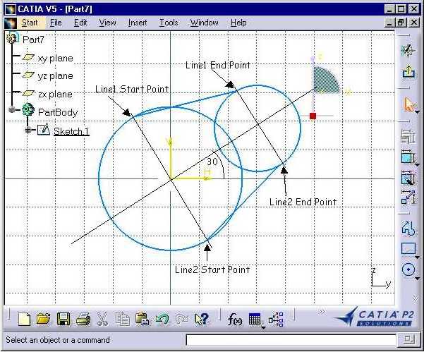This screenshot has width=424, height=352.
Task: Open the Insert menu
Action: coord(138,23)
